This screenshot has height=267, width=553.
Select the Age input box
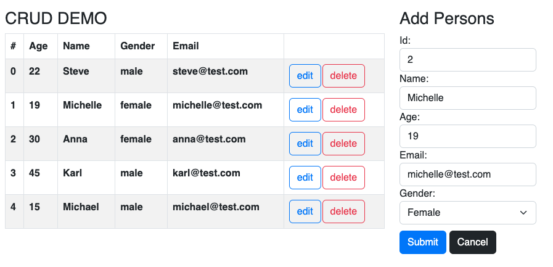point(467,136)
